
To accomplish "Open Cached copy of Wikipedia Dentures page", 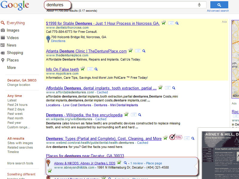I will click(x=101, y=119).
